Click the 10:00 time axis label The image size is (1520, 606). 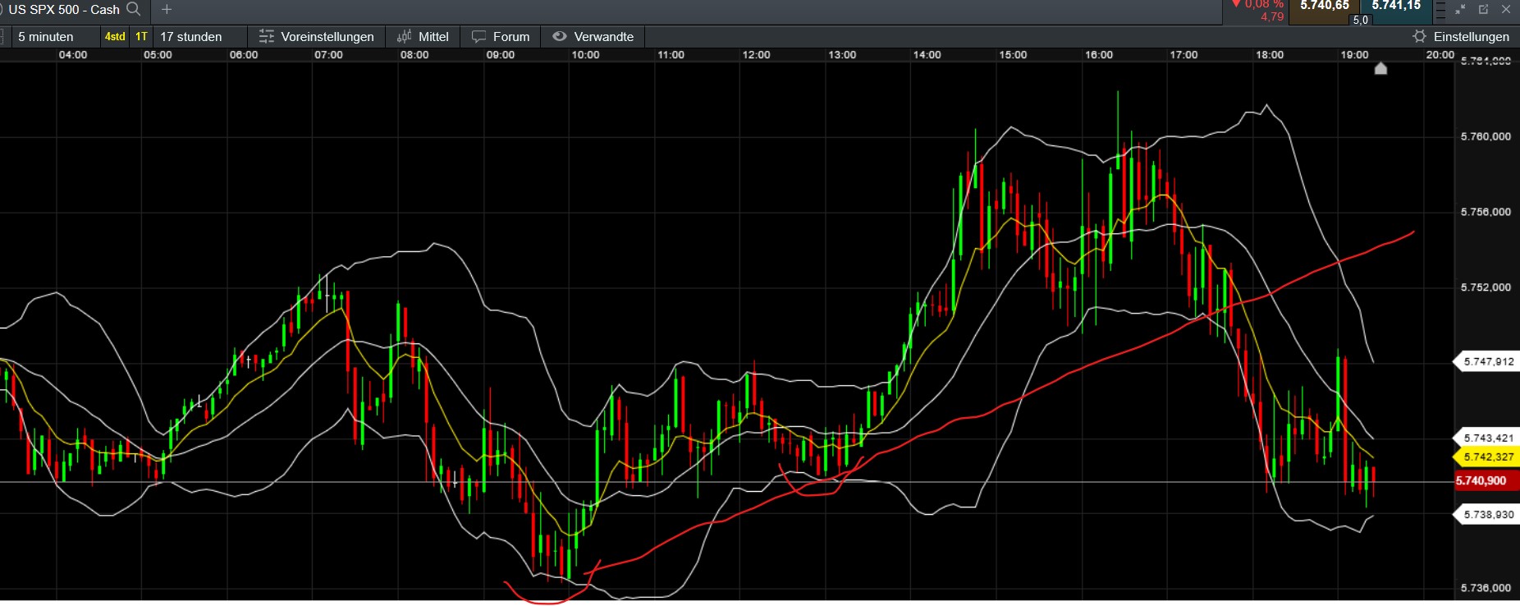[x=585, y=55]
